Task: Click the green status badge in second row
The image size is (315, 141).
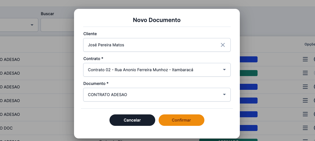Action: click(248, 73)
